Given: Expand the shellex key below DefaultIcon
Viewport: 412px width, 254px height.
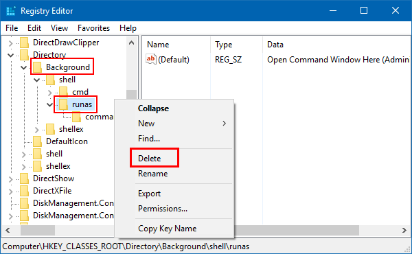Looking at the screenshot, I should click(x=23, y=167).
